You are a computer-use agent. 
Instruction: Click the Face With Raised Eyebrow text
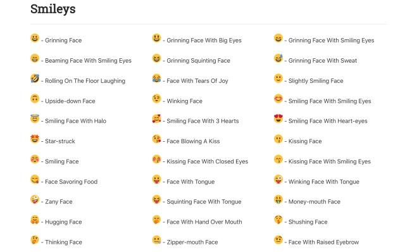tap(323, 242)
